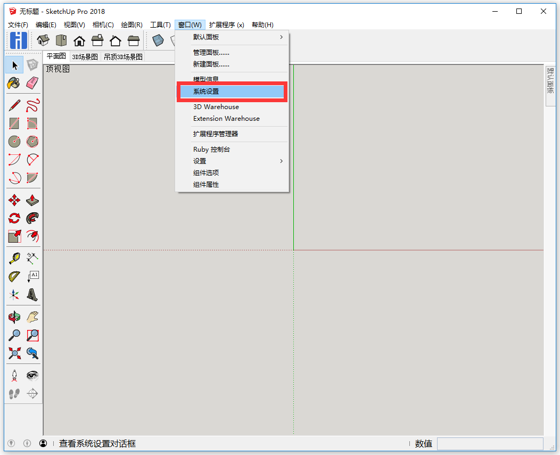Click 系统设置 in the Window menu
This screenshot has height=455, width=560.
click(232, 92)
